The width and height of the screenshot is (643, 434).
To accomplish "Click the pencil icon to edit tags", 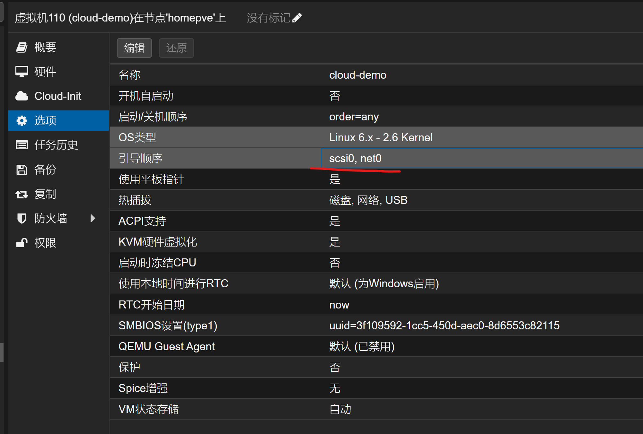I will click(x=297, y=18).
